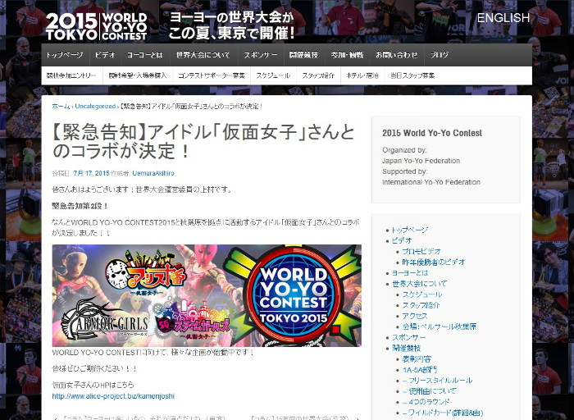Visit the alice-project.biz/kamenjoshi link
574x420 pixels.
(x=113, y=396)
